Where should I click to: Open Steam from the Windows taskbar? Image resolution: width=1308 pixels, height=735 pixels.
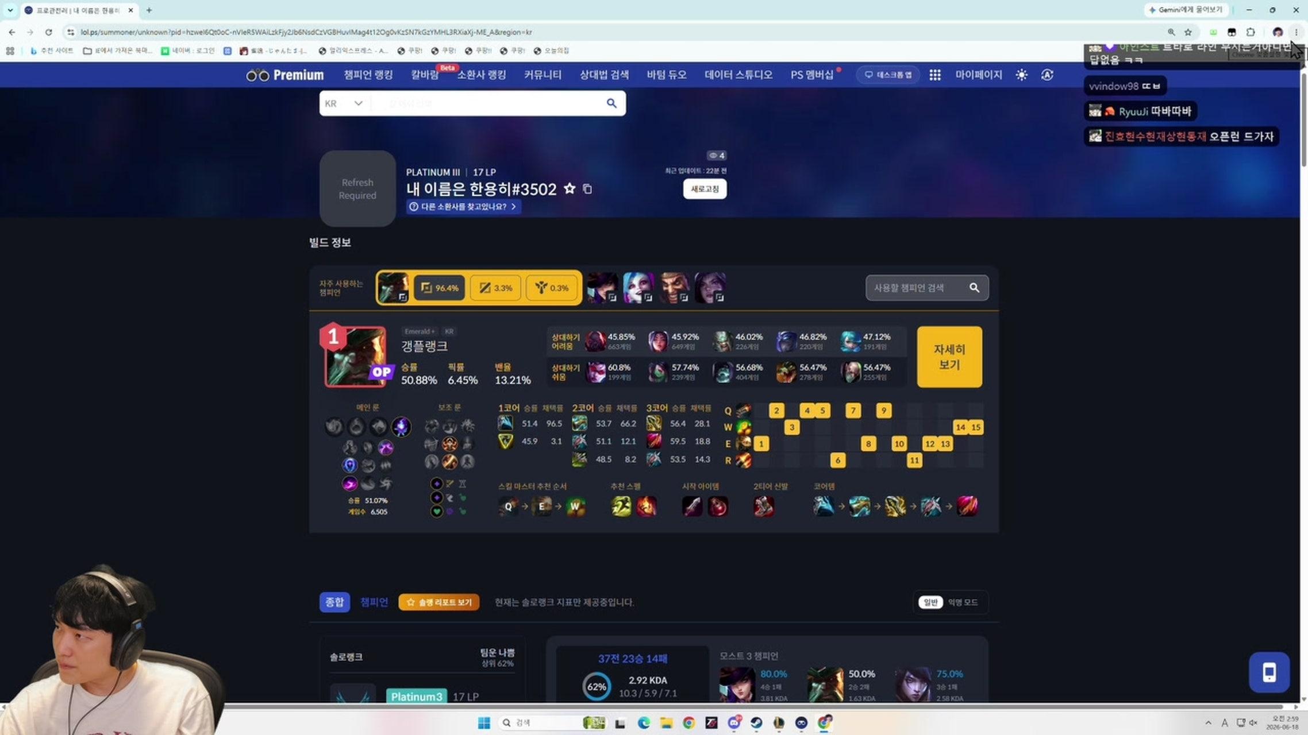(x=756, y=722)
